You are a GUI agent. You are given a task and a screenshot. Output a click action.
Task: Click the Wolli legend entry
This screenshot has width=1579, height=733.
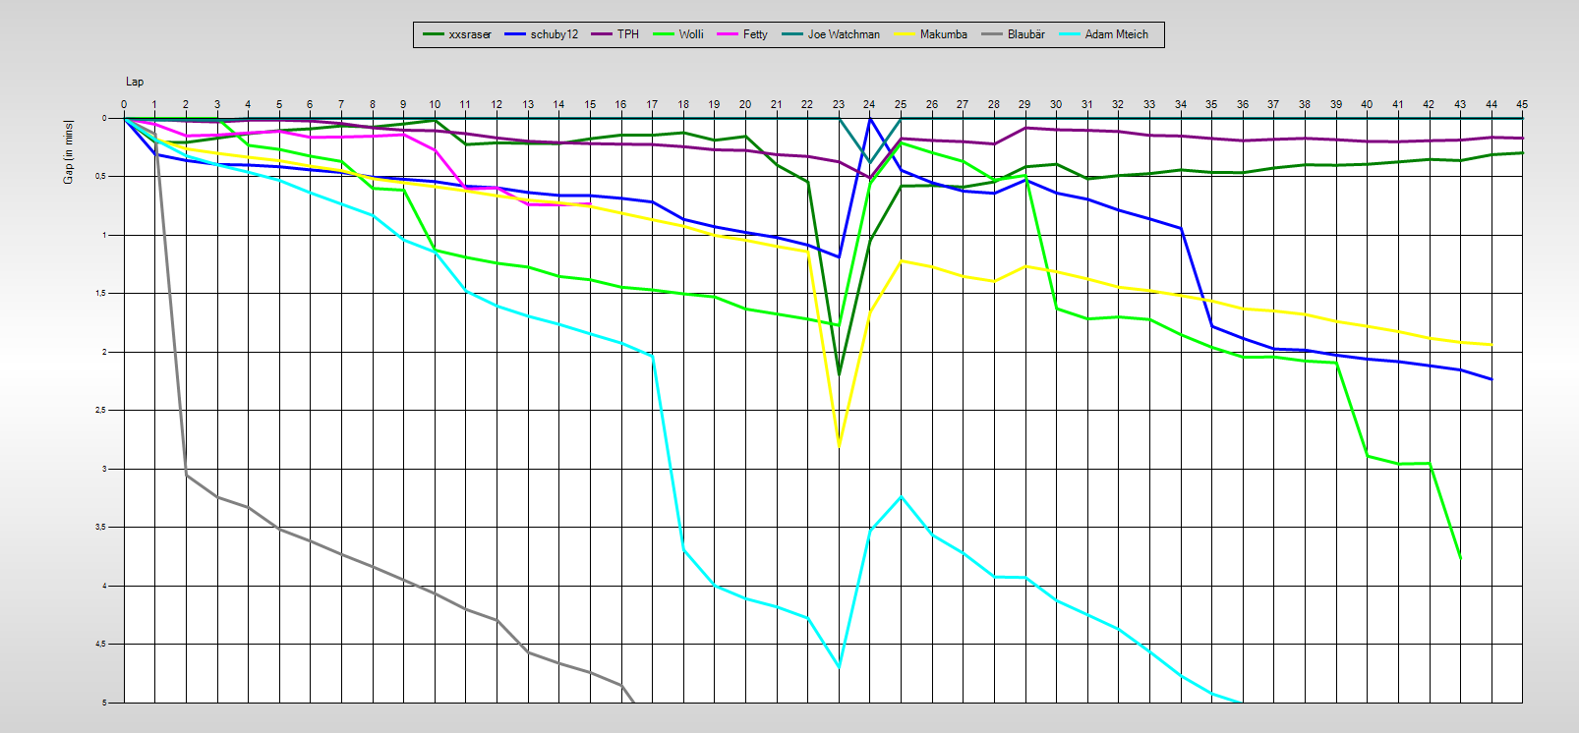(678, 34)
